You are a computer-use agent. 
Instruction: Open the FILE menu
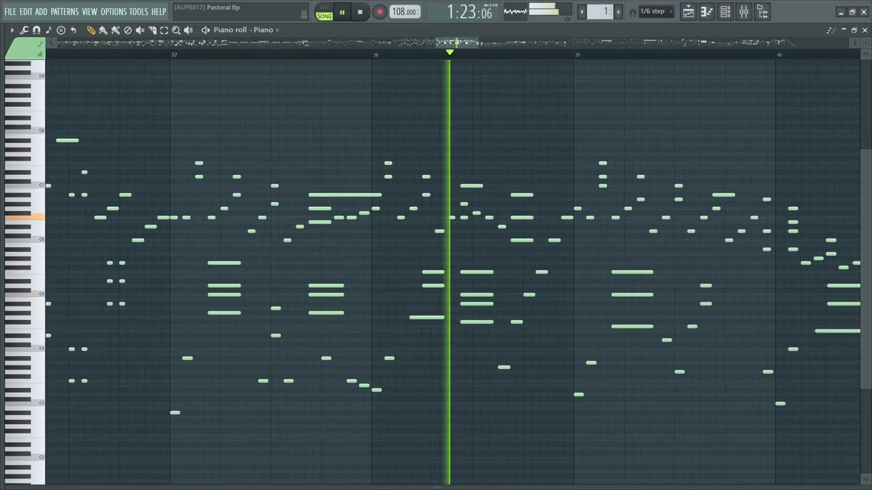coord(10,12)
